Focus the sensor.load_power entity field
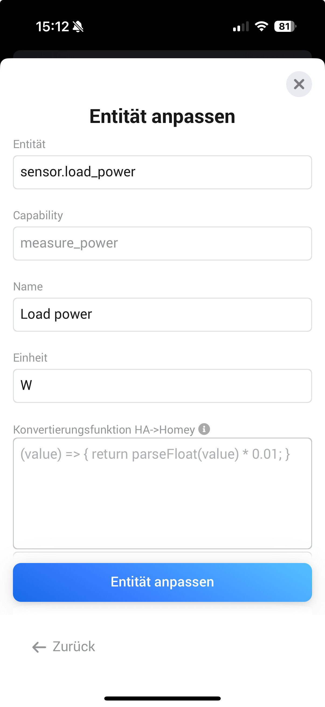325x707 pixels. 162,172
